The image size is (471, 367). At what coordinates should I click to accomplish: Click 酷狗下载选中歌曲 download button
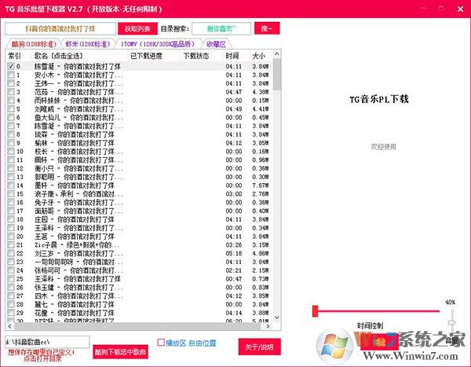[x=120, y=351]
